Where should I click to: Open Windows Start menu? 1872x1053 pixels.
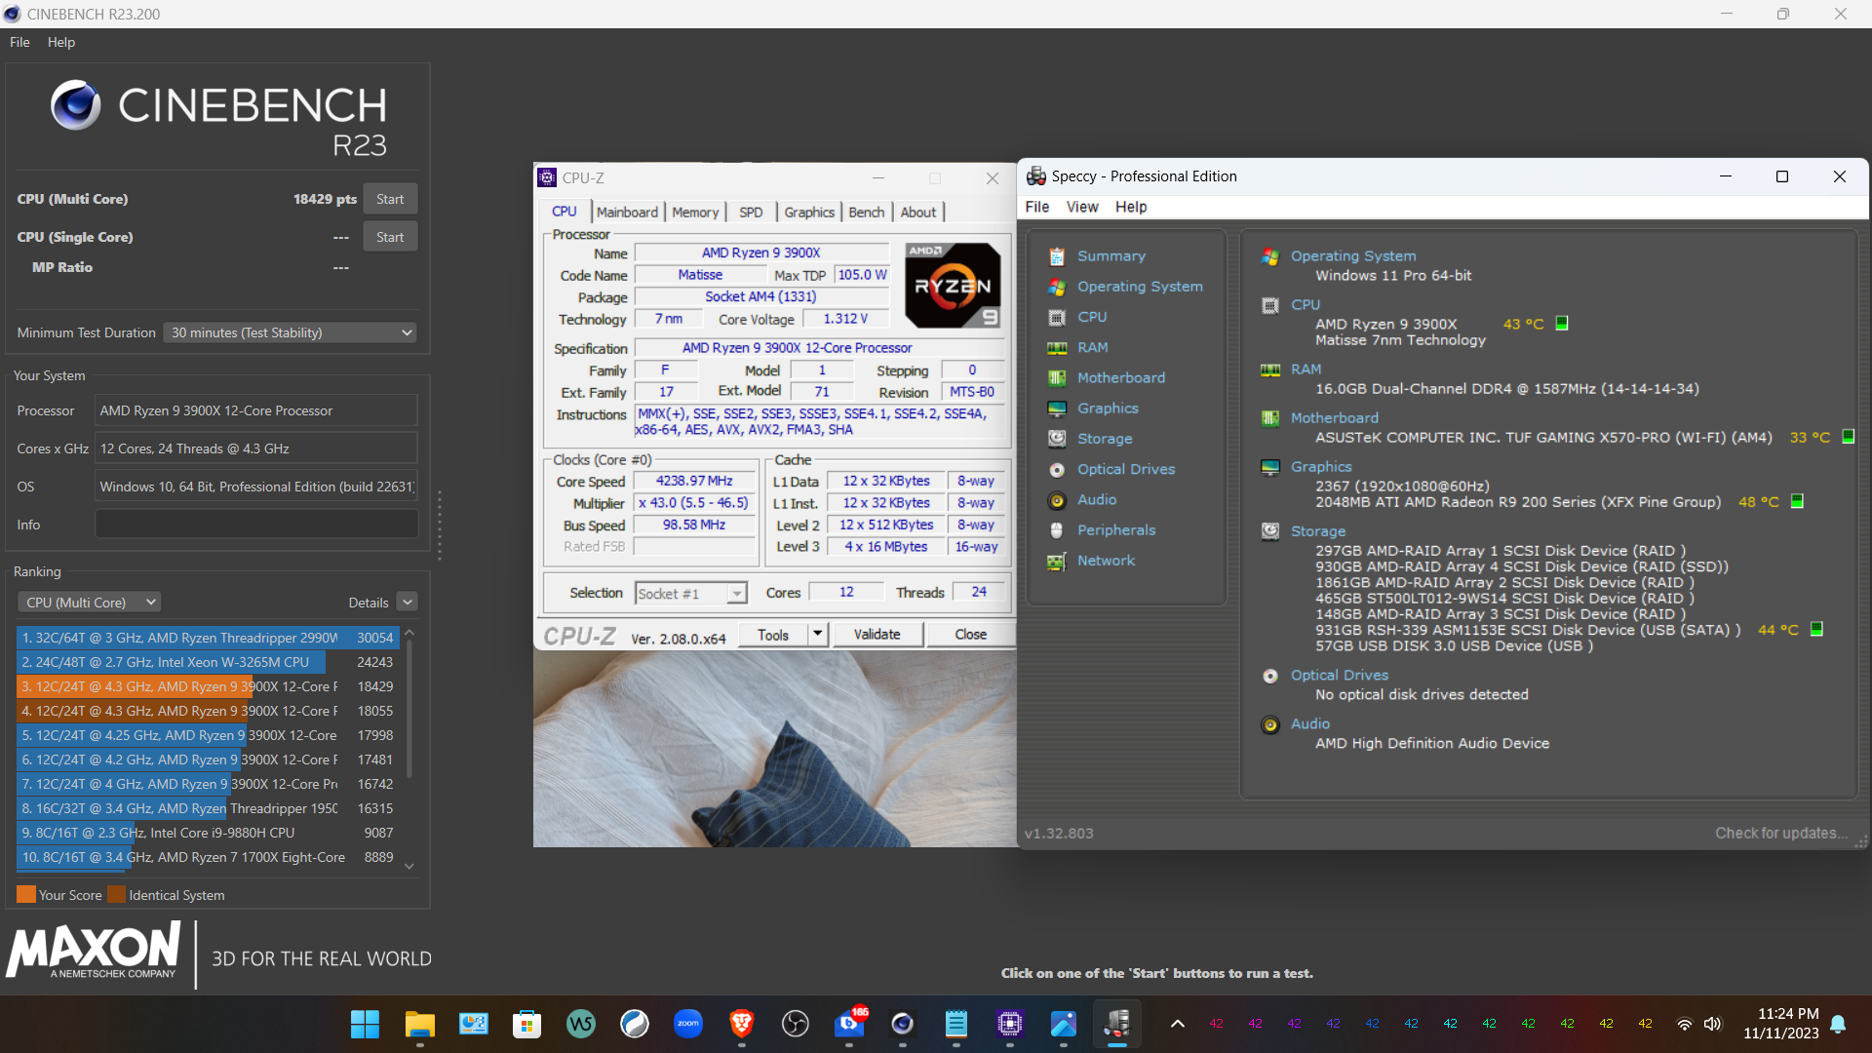pos(365,1024)
